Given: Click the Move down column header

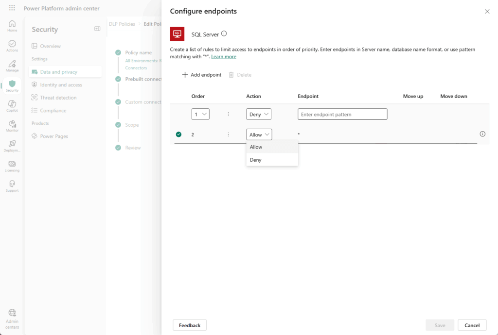Looking at the screenshot, I should coord(454,96).
